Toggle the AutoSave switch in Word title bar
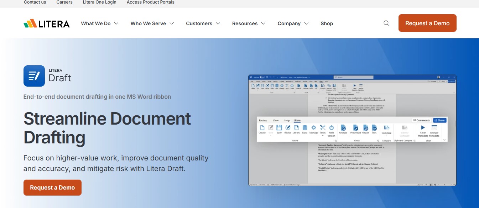The width and height of the screenshot is (479, 208). click(x=262, y=77)
